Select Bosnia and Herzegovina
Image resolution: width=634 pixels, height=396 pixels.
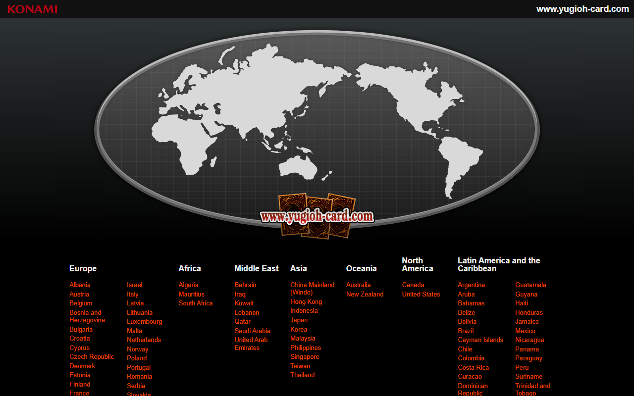87,316
